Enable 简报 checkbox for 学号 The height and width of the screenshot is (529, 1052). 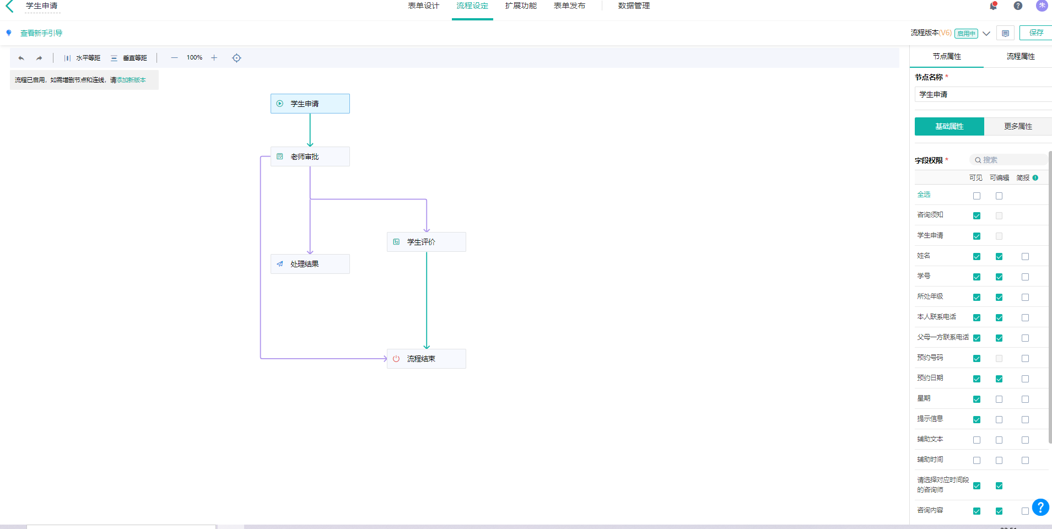tap(1025, 277)
